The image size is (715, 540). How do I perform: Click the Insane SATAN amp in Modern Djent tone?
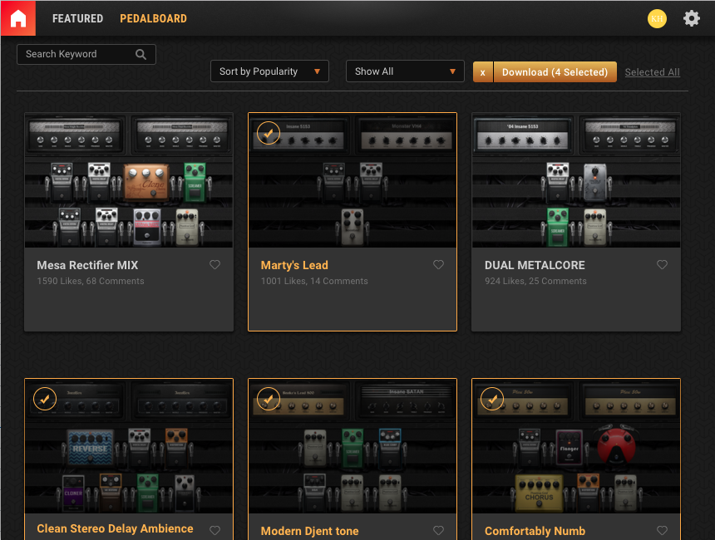point(407,400)
